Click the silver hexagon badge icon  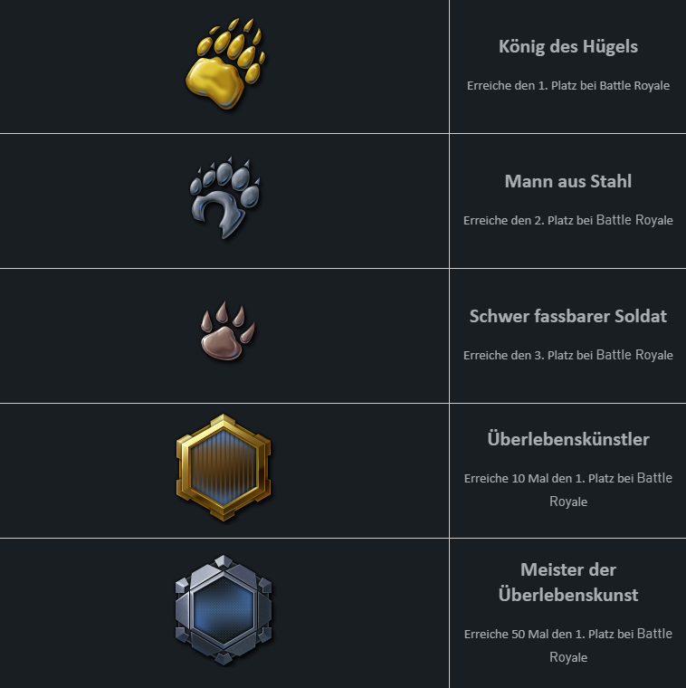[x=224, y=610]
